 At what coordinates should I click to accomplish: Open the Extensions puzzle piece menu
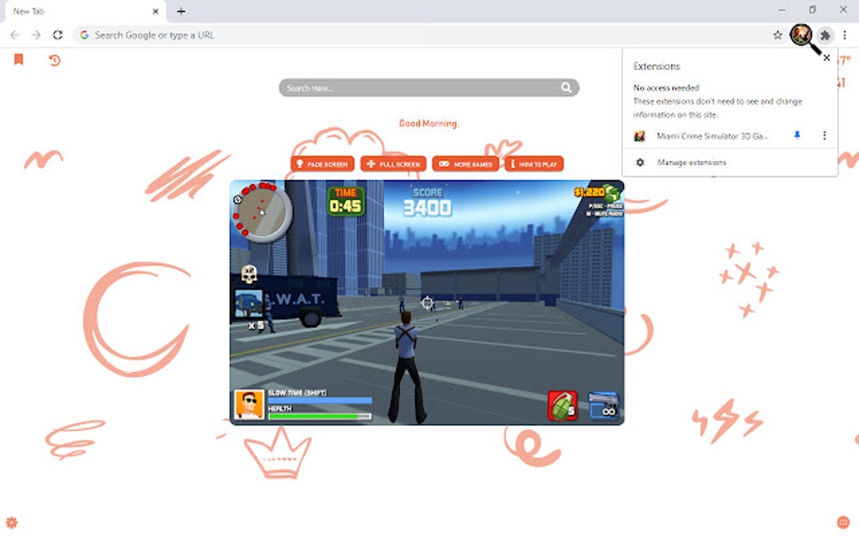pyautogui.click(x=824, y=35)
